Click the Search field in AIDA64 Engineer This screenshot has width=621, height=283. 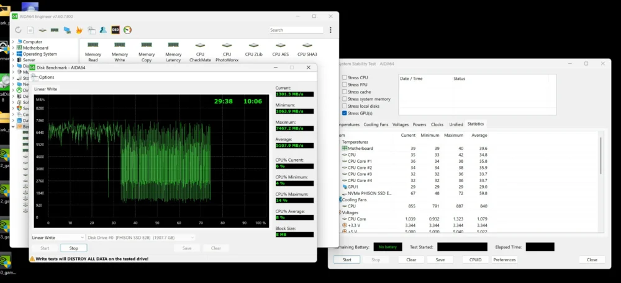(x=296, y=30)
